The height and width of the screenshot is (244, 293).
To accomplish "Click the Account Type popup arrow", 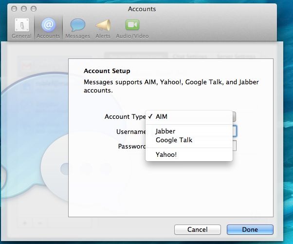I will 234,117.
